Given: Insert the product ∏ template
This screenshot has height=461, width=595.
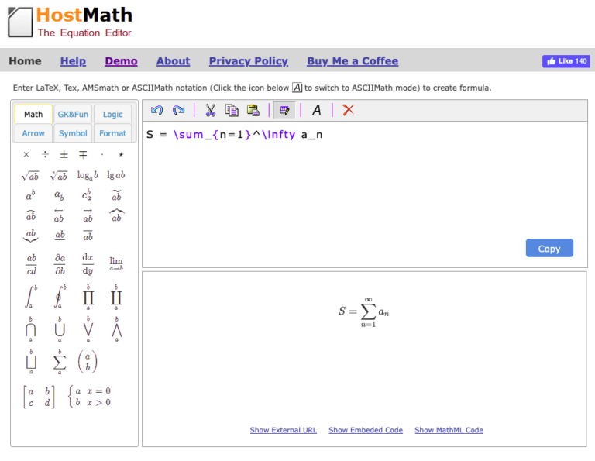Looking at the screenshot, I should click(88, 297).
